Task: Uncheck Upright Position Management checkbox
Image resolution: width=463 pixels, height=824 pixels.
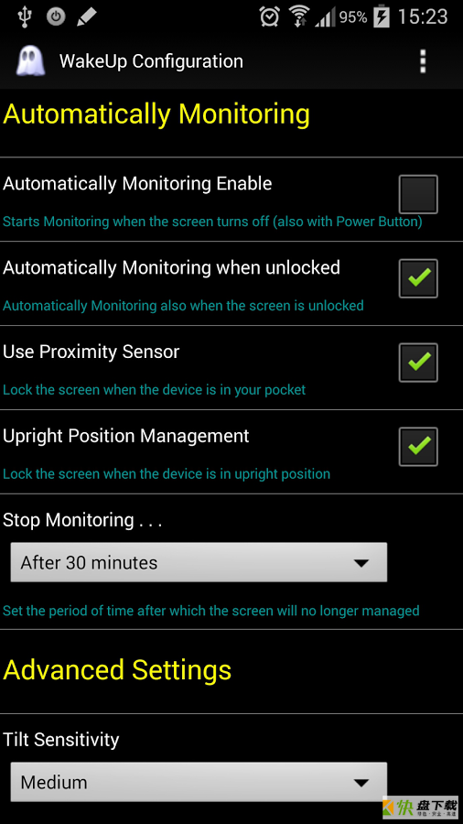Action: pyautogui.click(x=418, y=447)
